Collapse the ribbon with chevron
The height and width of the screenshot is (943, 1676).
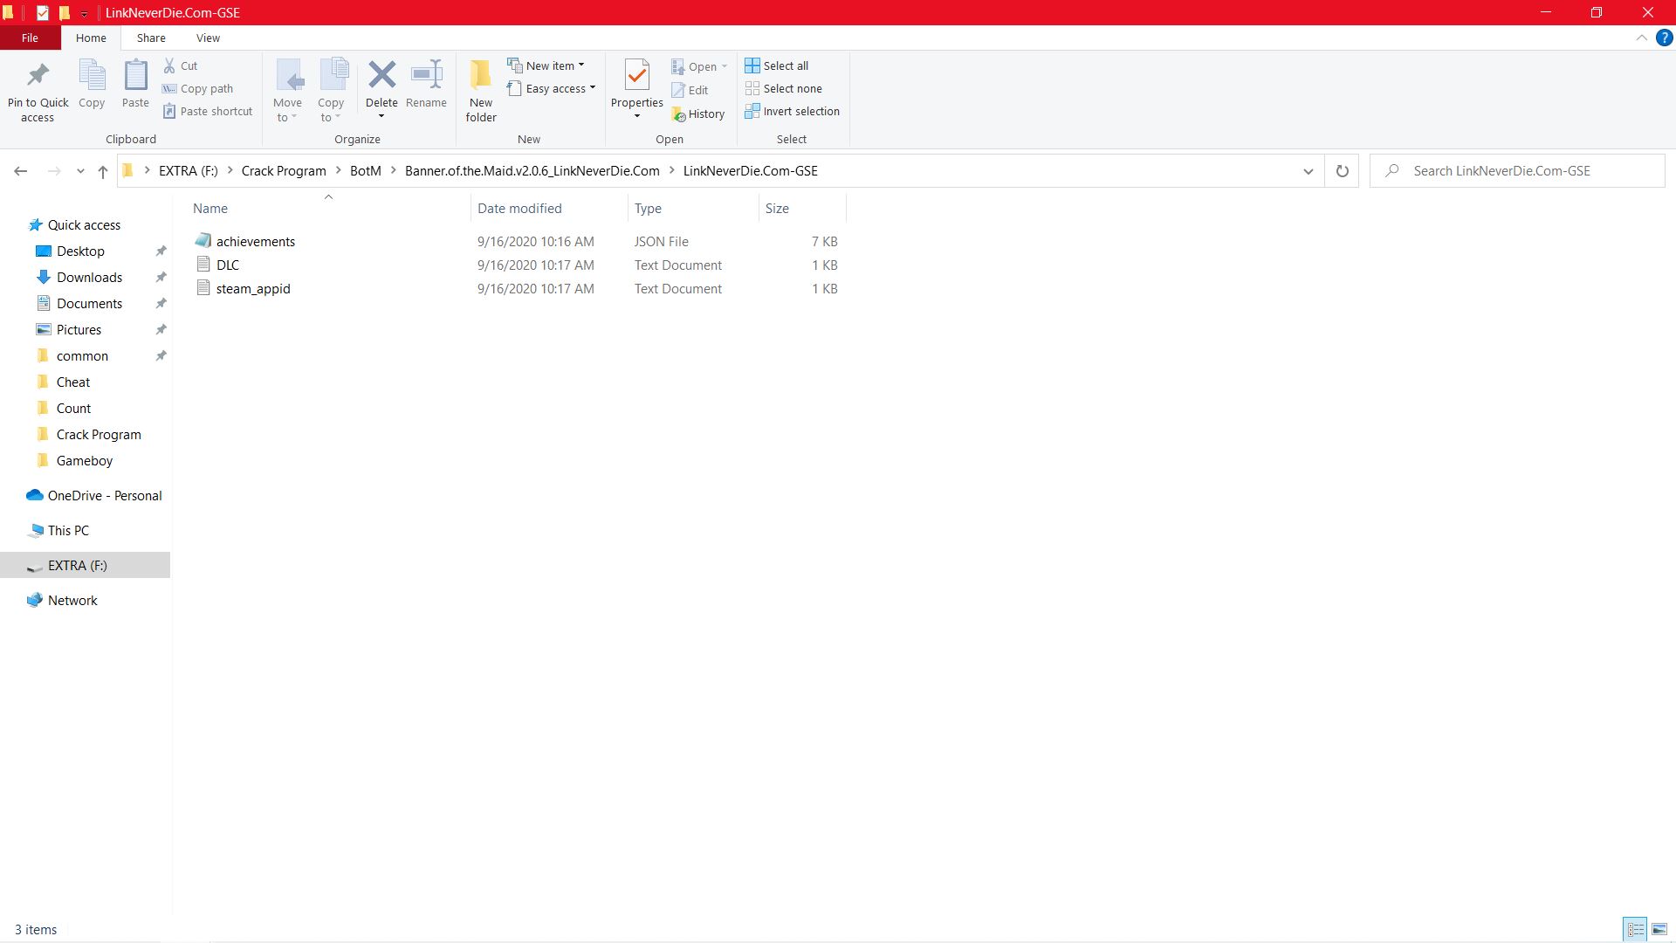(x=1641, y=38)
